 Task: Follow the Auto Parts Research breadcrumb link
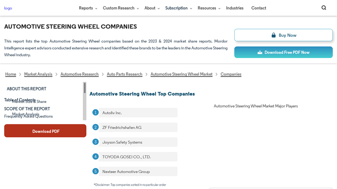point(124,74)
